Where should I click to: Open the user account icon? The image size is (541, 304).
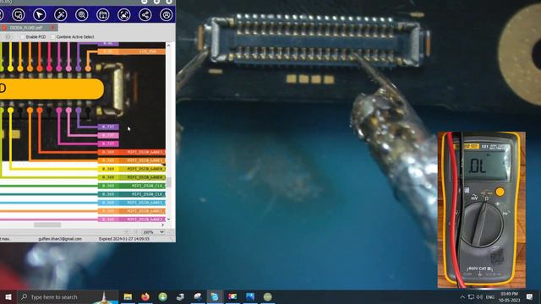(x=167, y=15)
